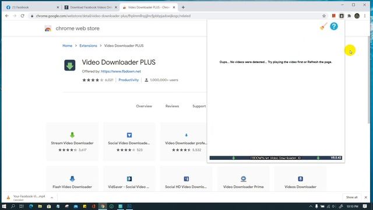
Task: Click the Chrome Web Store rainbow logo
Action: (x=48, y=29)
